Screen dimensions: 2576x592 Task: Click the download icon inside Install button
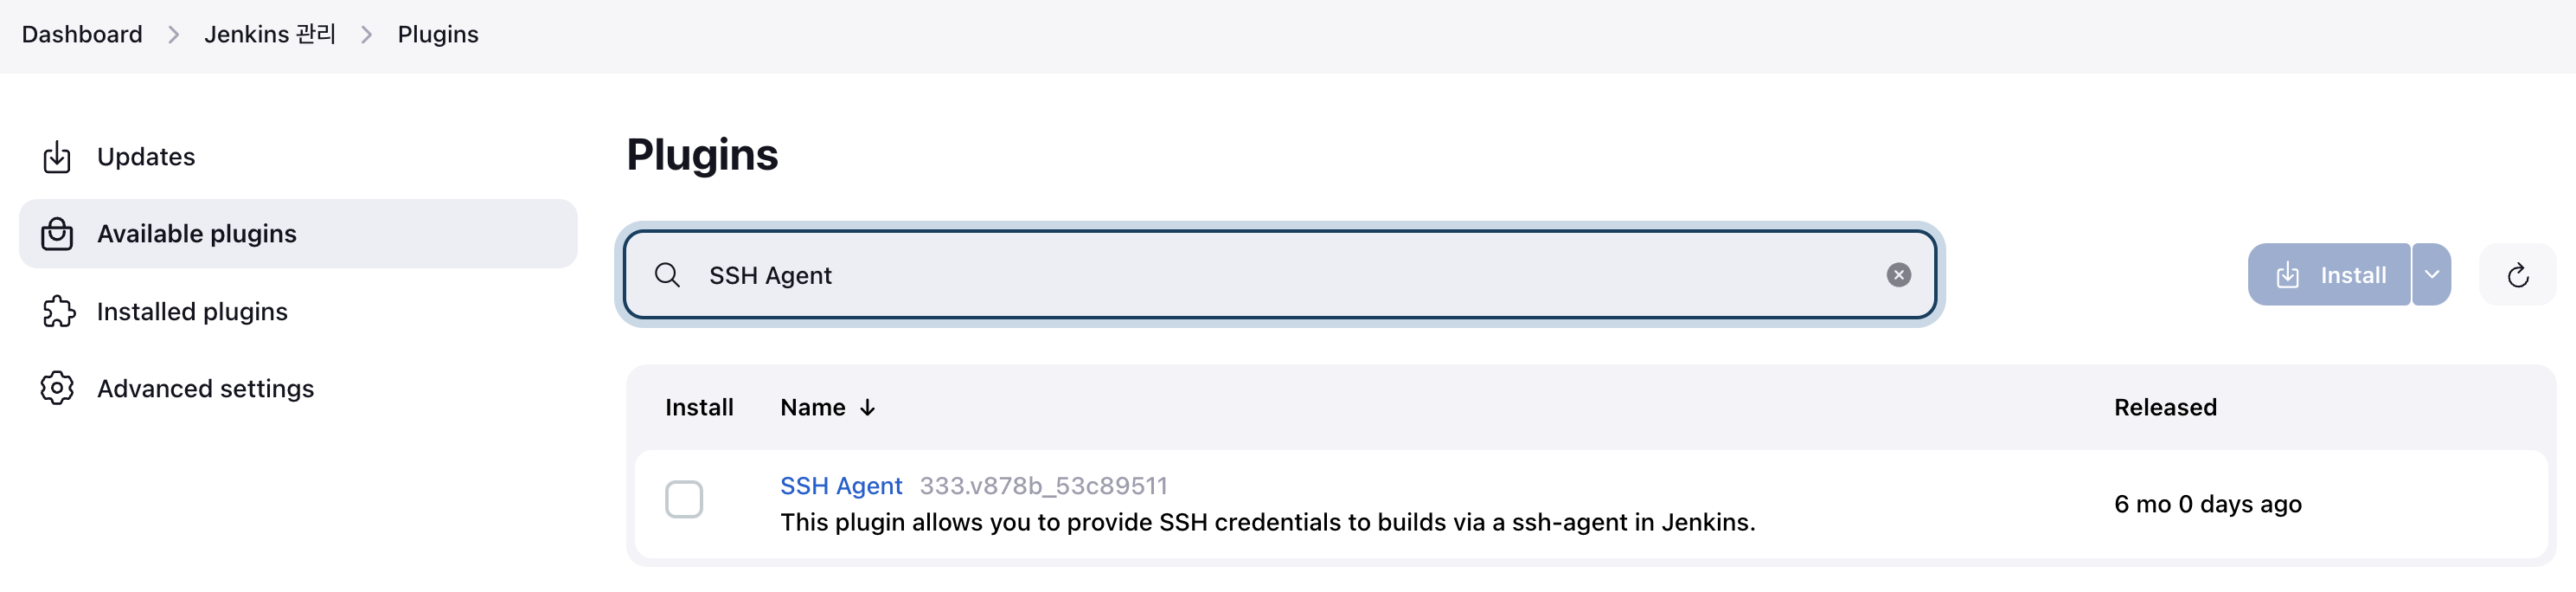click(2289, 274)
